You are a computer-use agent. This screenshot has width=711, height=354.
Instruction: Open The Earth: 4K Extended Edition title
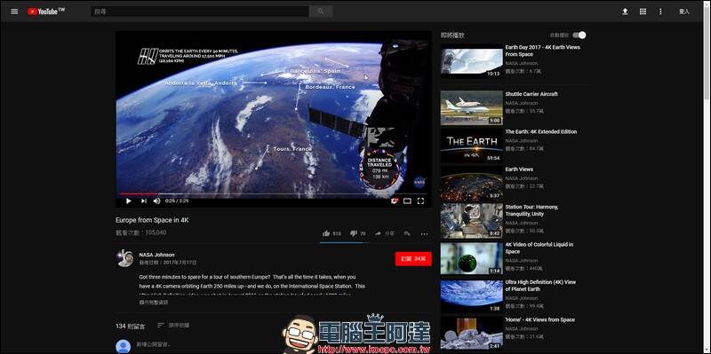[x=541, y=131]
